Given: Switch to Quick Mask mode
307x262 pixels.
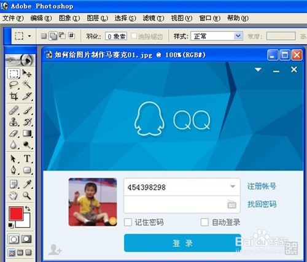Looking at the screenshot, I should (x=26, y=239).
